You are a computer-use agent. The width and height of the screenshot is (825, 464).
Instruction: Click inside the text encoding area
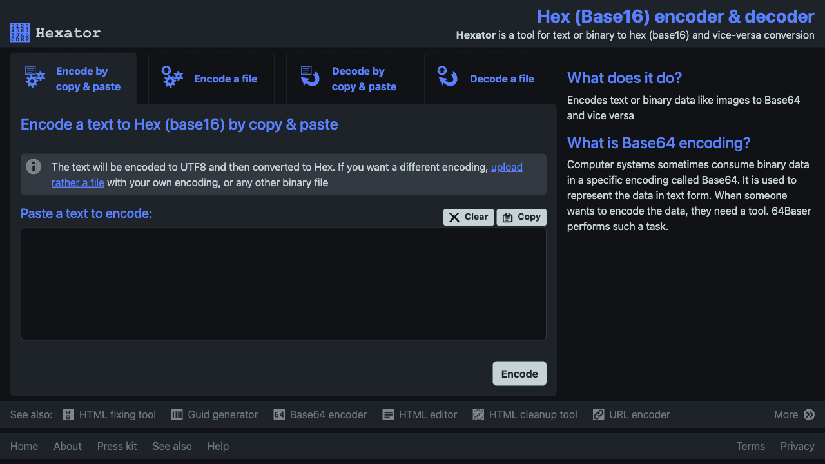[x=284, y=284]
